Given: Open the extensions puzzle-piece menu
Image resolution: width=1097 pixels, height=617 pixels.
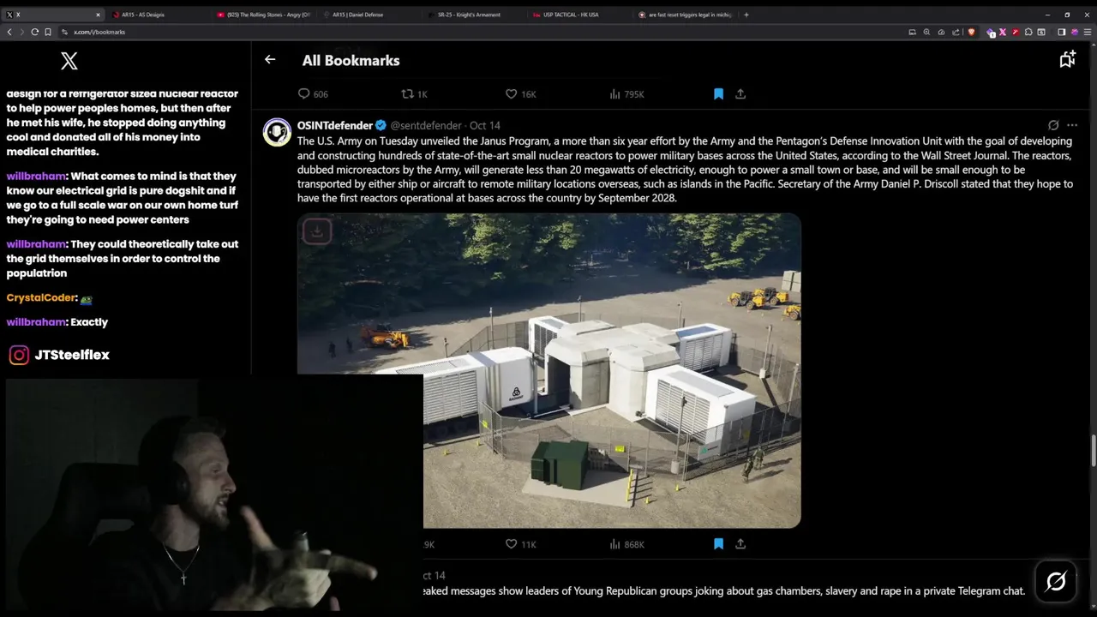Looking at the screenshot, I should point(1028,32).
